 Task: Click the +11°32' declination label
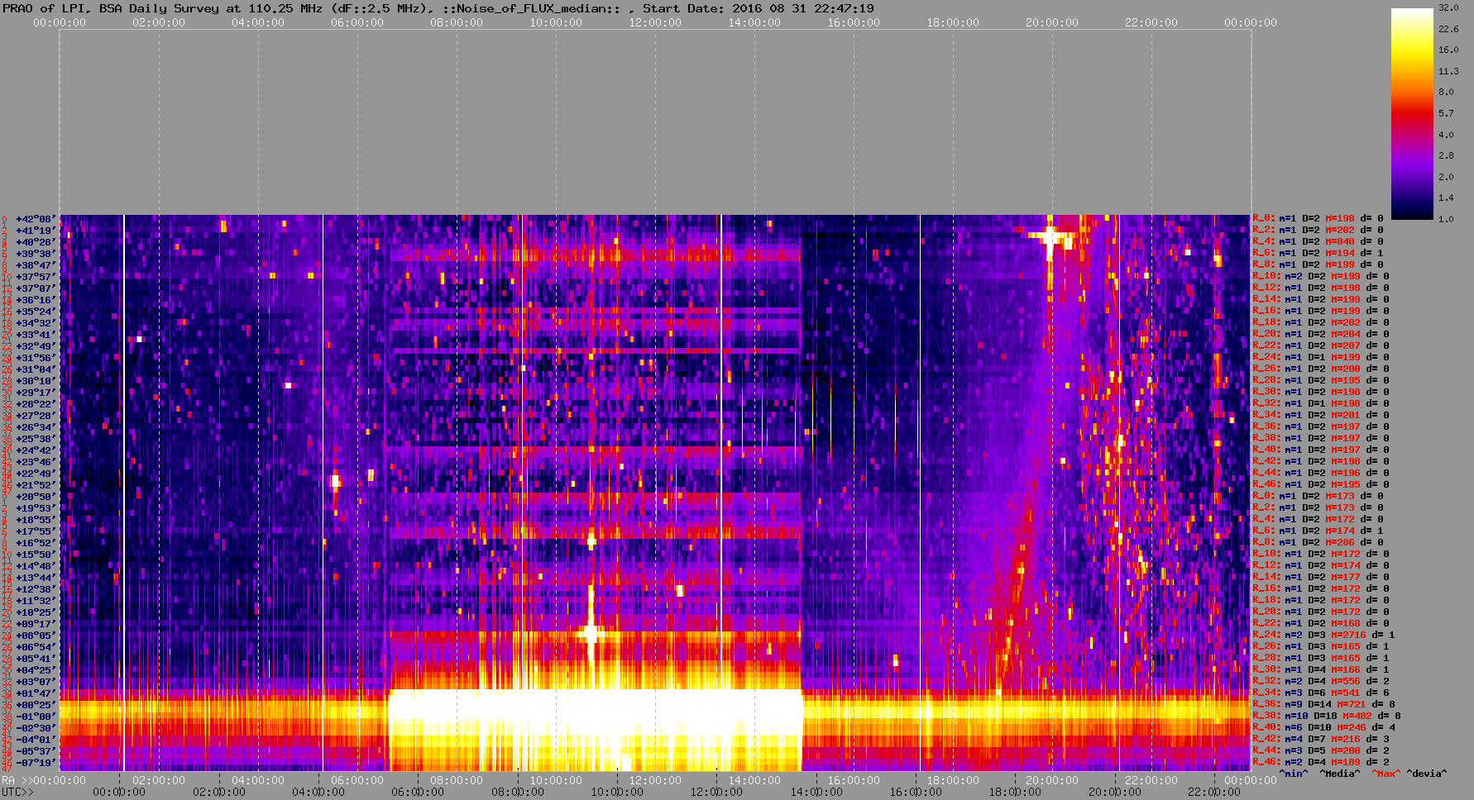coord(36,601)
